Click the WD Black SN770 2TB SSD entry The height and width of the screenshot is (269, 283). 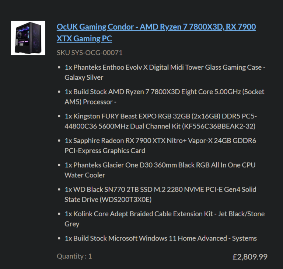click(x=160, y=194)
